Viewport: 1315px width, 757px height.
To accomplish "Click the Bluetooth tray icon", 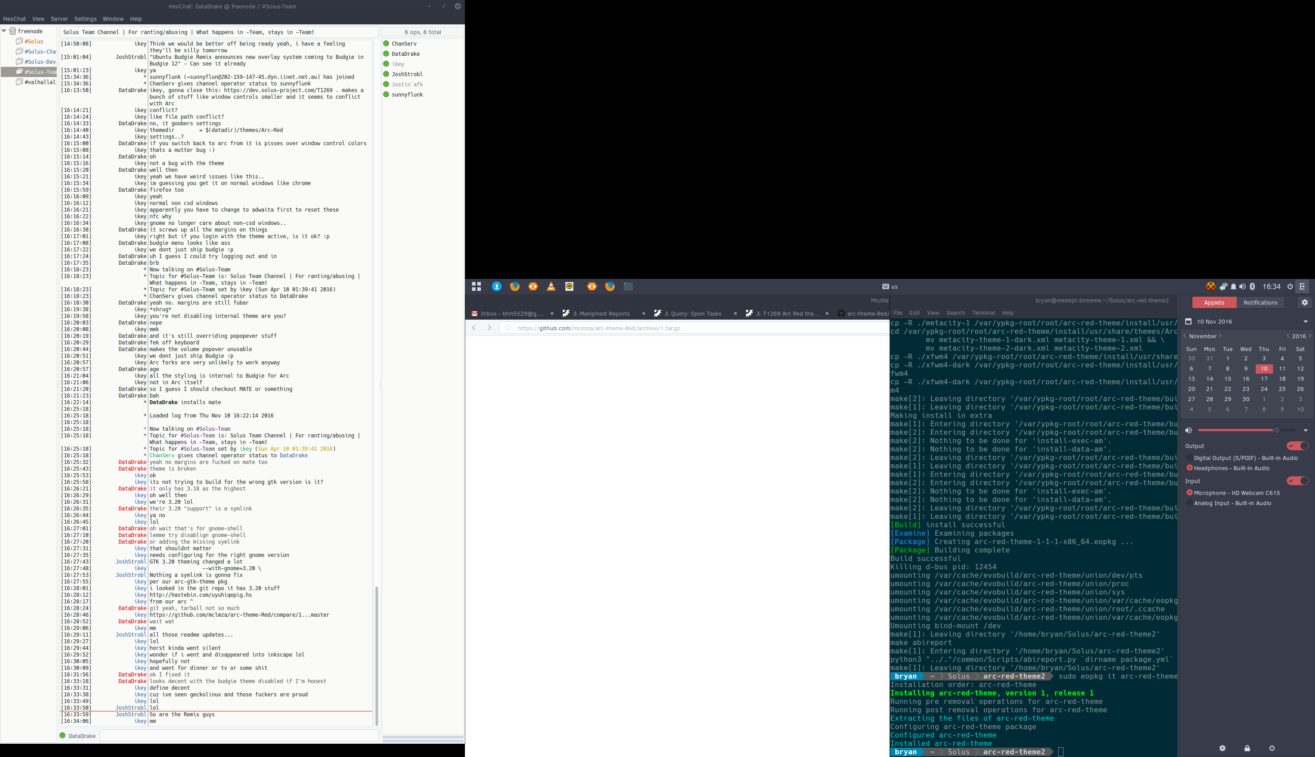I will point(1253,286).
